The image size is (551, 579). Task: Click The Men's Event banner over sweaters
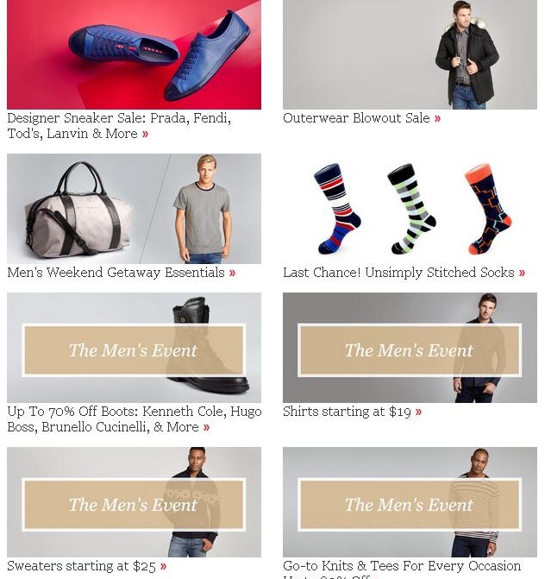tap(134, 505)
